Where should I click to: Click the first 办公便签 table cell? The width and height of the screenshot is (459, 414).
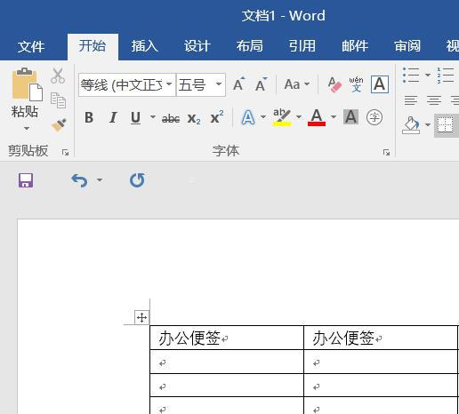click(x=227, y=338)
